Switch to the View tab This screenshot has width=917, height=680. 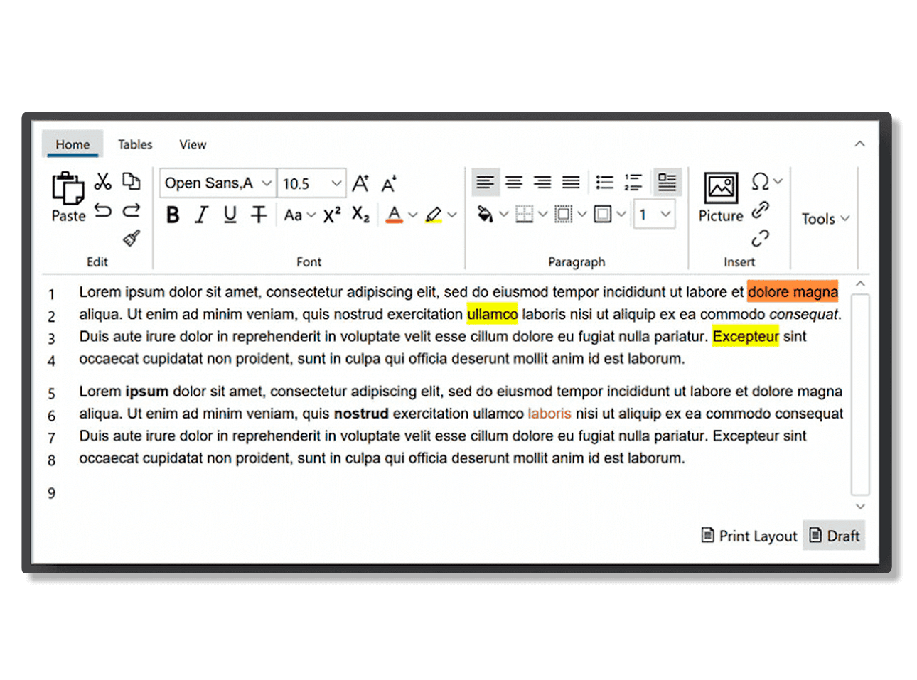pos(193,144)
